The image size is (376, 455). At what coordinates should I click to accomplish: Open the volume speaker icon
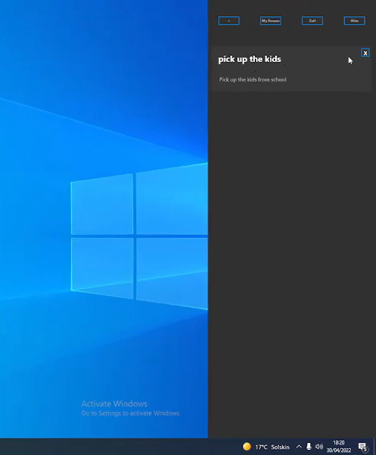pos(319,446)
